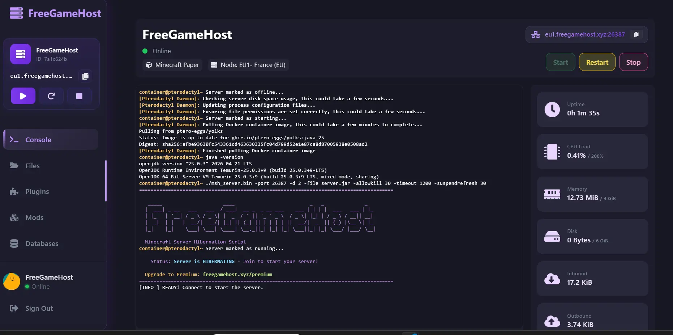Click the freegamehost.xyz/premium link in console
Screen dimensions: 673x335
coord(237,275)
